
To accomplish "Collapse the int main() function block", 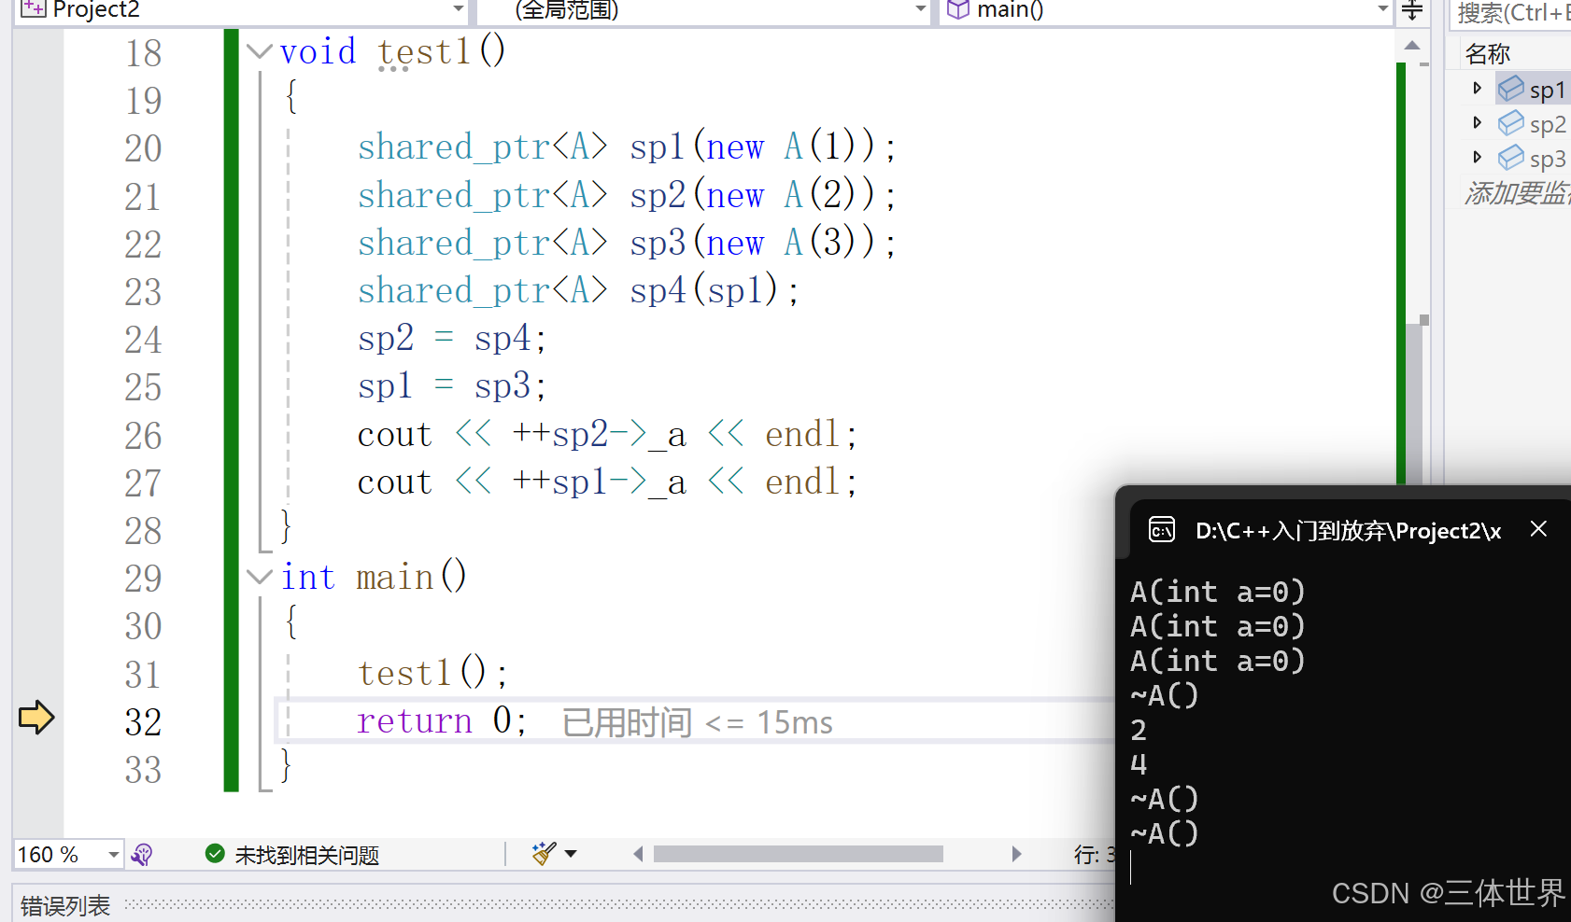I will pos(260,577).
